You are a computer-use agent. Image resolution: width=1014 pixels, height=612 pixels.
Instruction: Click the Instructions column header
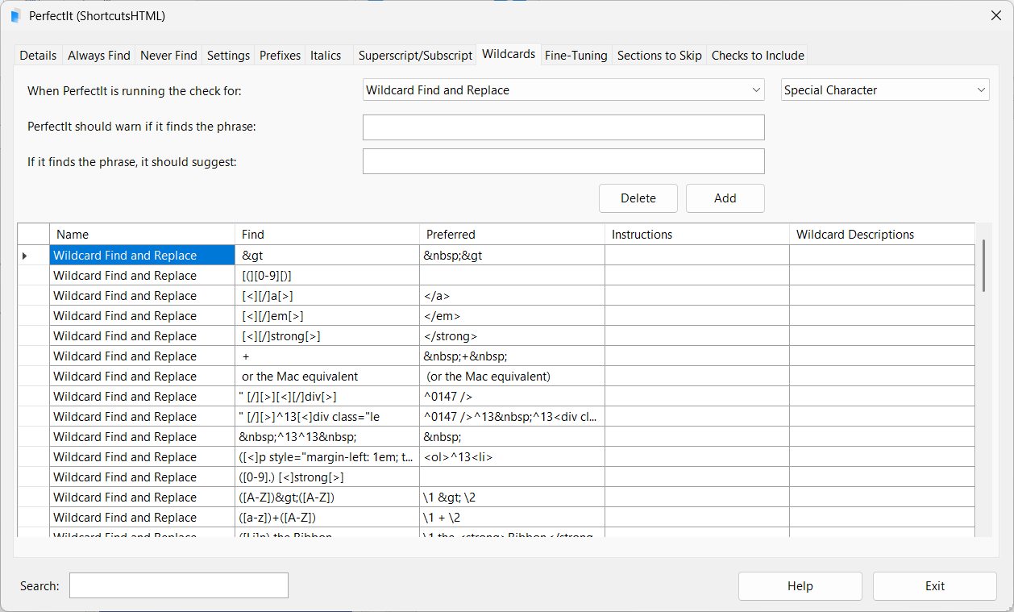697,235
